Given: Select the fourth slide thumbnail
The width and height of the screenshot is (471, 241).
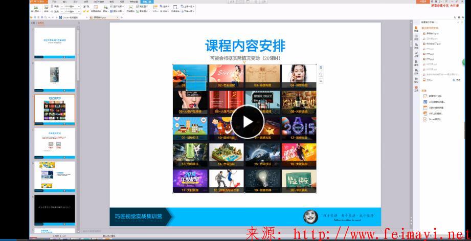Looking at the screenshot, I should click(55, 143).
